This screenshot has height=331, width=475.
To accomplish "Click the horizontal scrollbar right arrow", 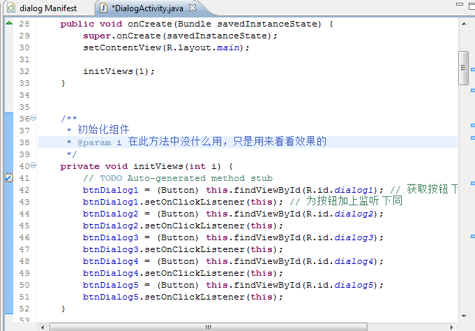I will 452,328.
